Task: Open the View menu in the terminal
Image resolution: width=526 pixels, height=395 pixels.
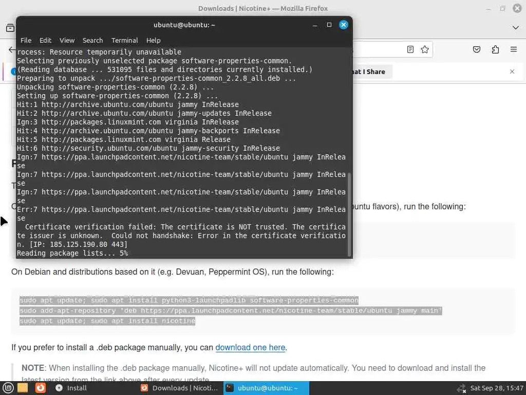Action: [x=67, y=40]
